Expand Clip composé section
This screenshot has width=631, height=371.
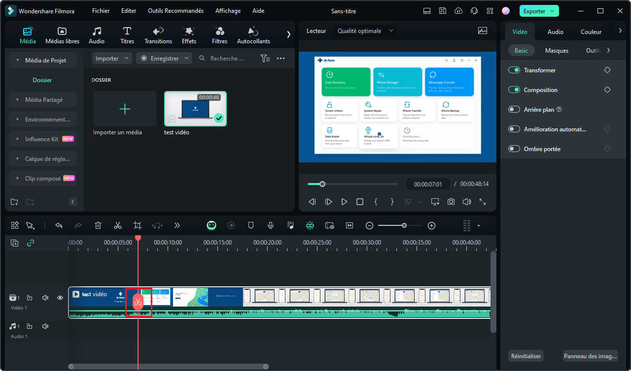point(43,178)
